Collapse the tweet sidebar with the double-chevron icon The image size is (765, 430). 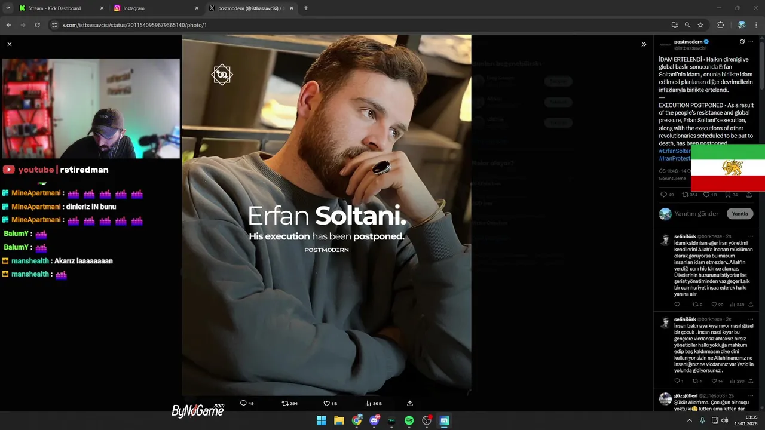tap(644, 44)
